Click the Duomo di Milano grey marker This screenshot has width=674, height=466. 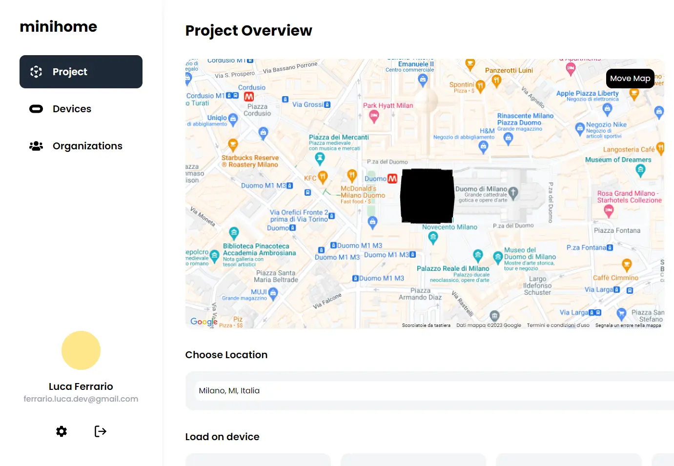coord(513,193)
